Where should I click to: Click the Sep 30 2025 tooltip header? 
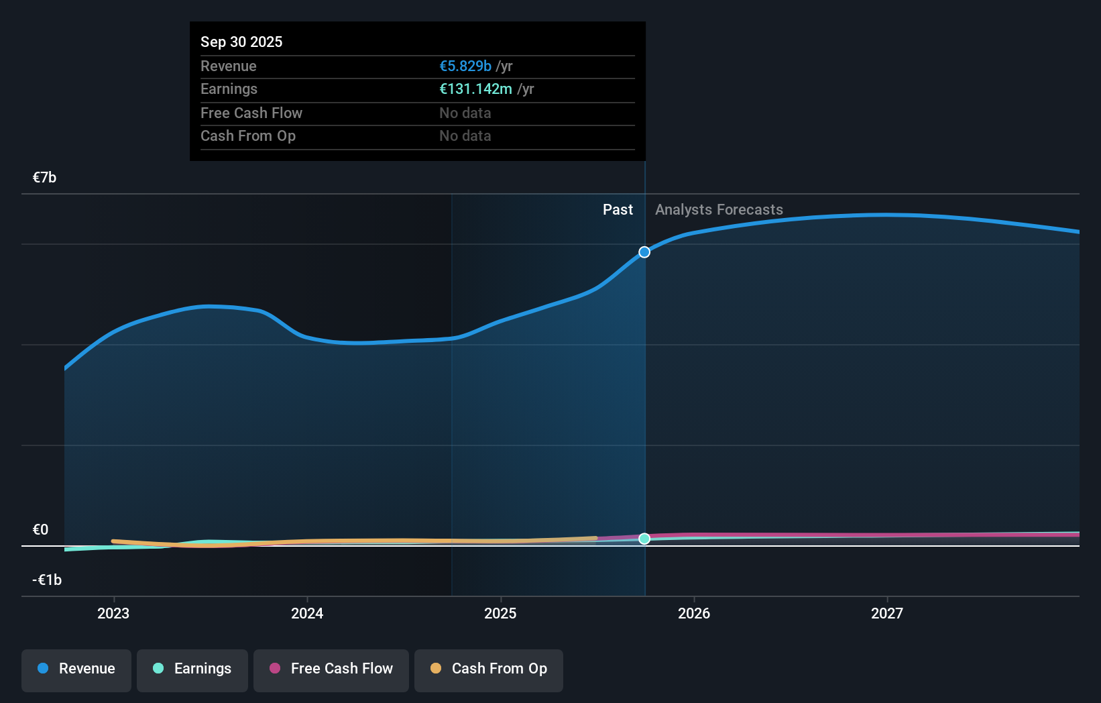tap(241, 41)
